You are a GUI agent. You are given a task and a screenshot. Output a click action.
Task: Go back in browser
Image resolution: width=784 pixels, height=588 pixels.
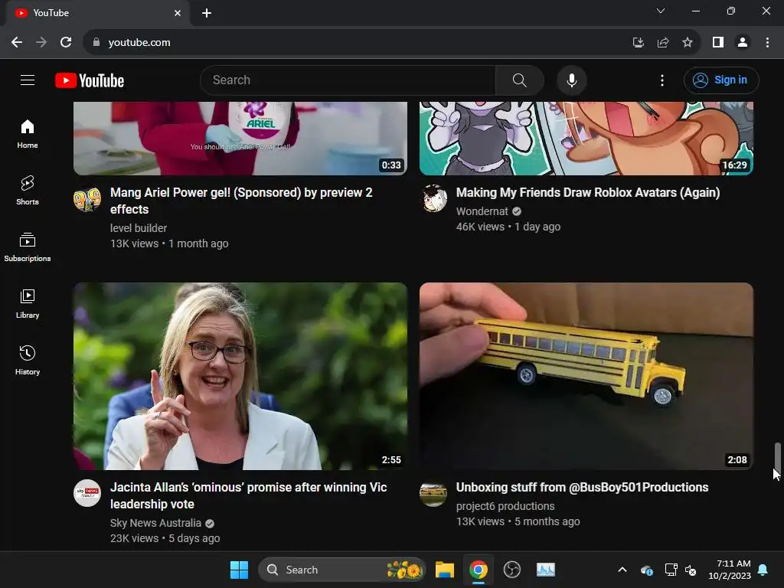(x=17, y=43)
